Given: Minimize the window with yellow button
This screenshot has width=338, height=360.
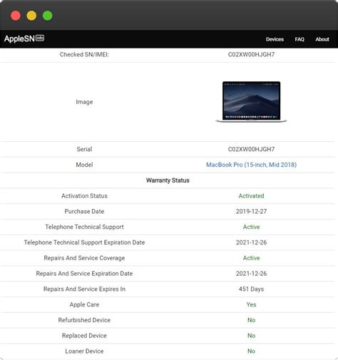Looking at the screenshot, I should [31, 16].
